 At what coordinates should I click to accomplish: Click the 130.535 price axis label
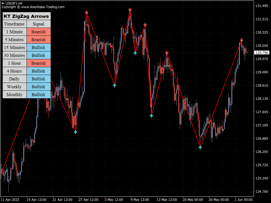[x=262, y=32]
